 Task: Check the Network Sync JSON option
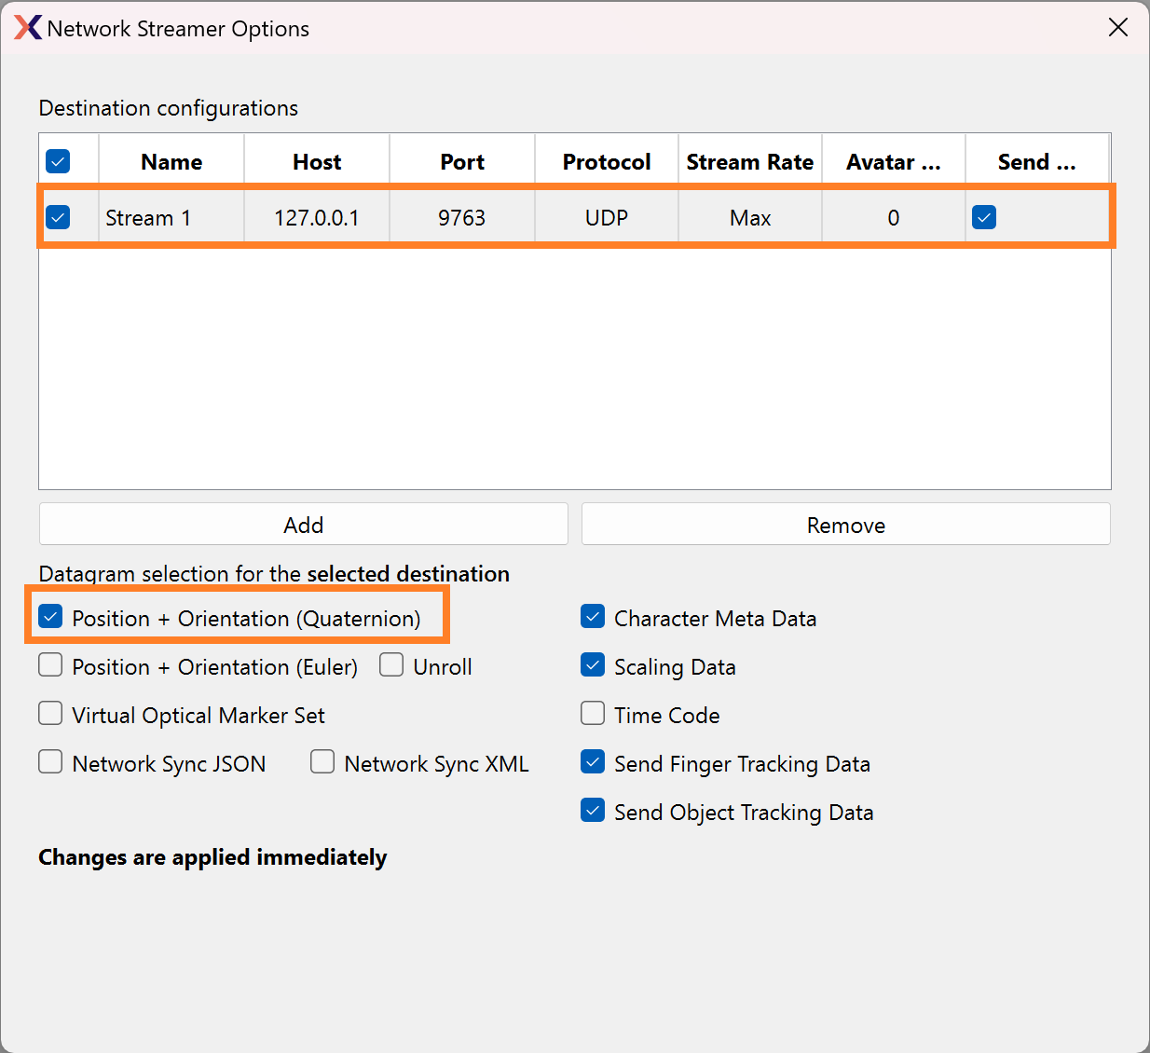click(x=51, y=762)
